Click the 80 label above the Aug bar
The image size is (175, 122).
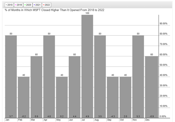point(100,34)
